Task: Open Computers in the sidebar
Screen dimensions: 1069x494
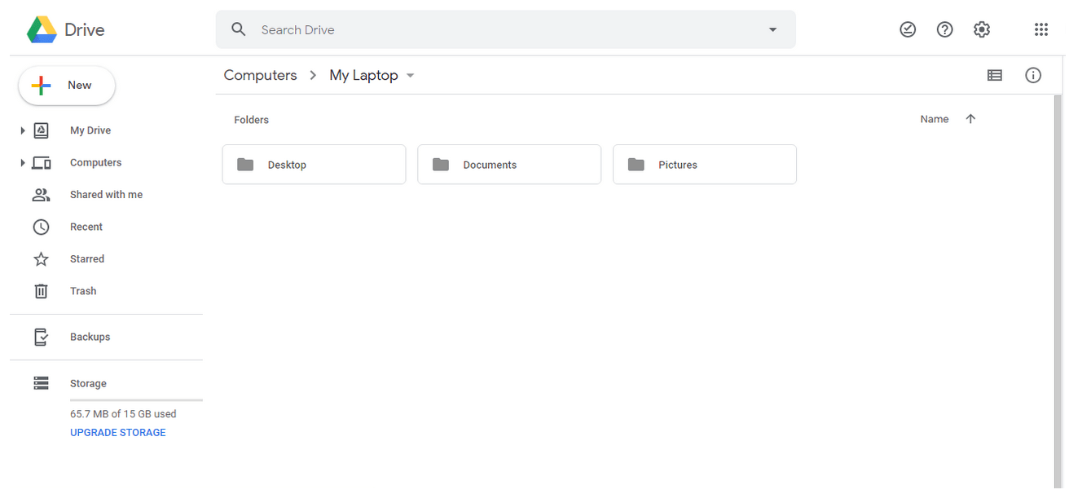Action: coord(95,163)
